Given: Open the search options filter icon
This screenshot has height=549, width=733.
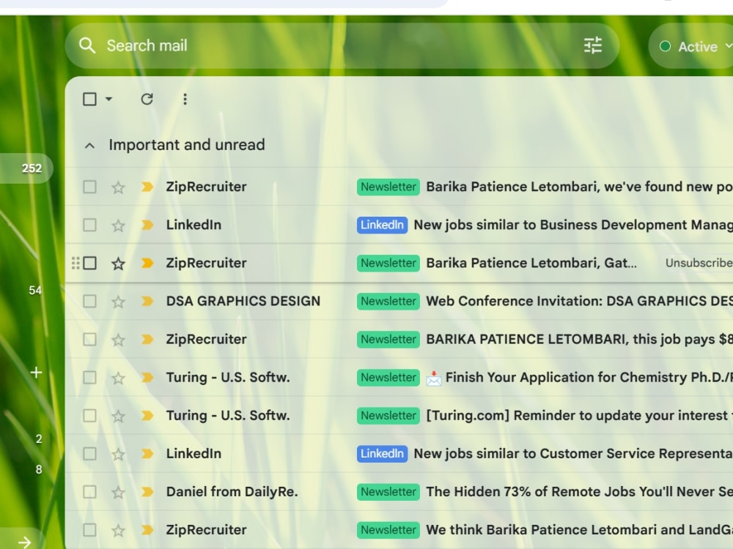Looking at the screenshot, I should click(x=593, y=45).
